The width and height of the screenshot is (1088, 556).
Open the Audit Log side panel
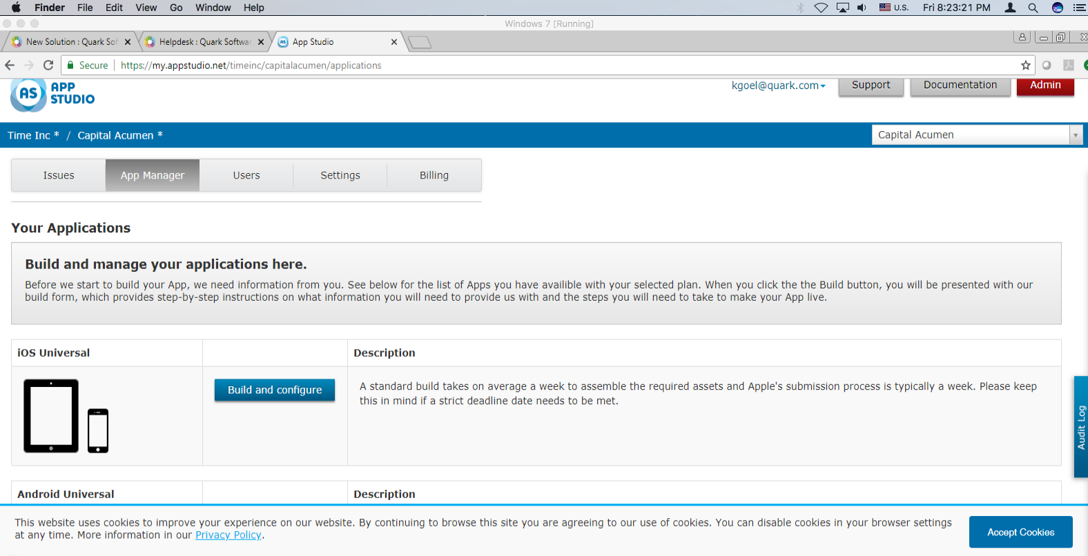click(1081, 427)
